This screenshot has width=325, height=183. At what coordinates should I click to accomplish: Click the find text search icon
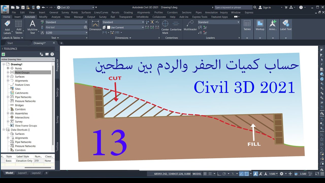tap(85, 27)
